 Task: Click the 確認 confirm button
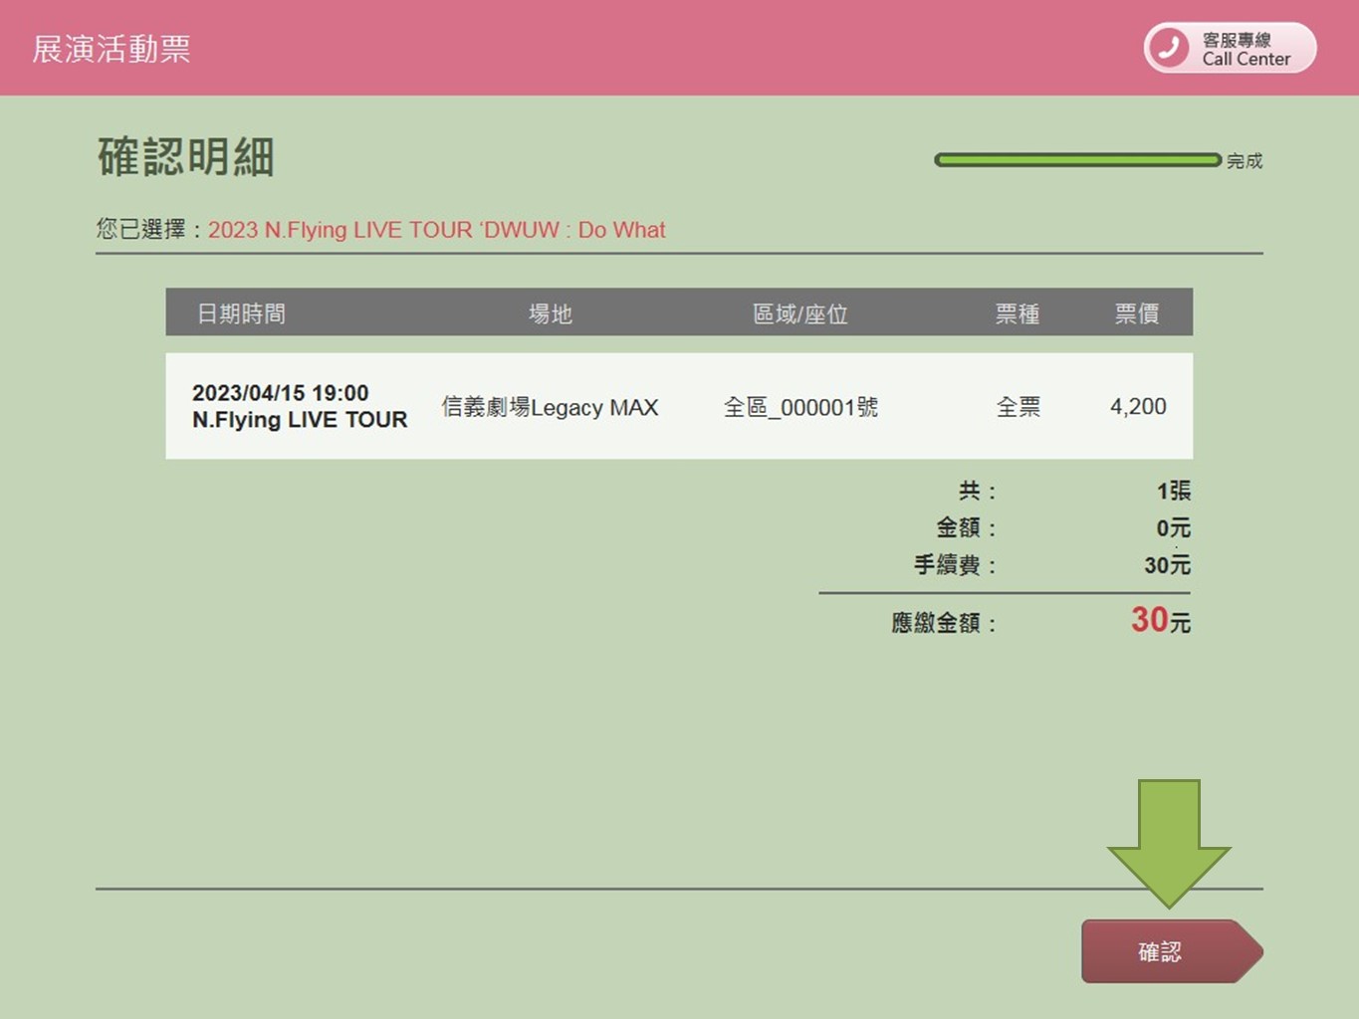[x=1172, y=951]
